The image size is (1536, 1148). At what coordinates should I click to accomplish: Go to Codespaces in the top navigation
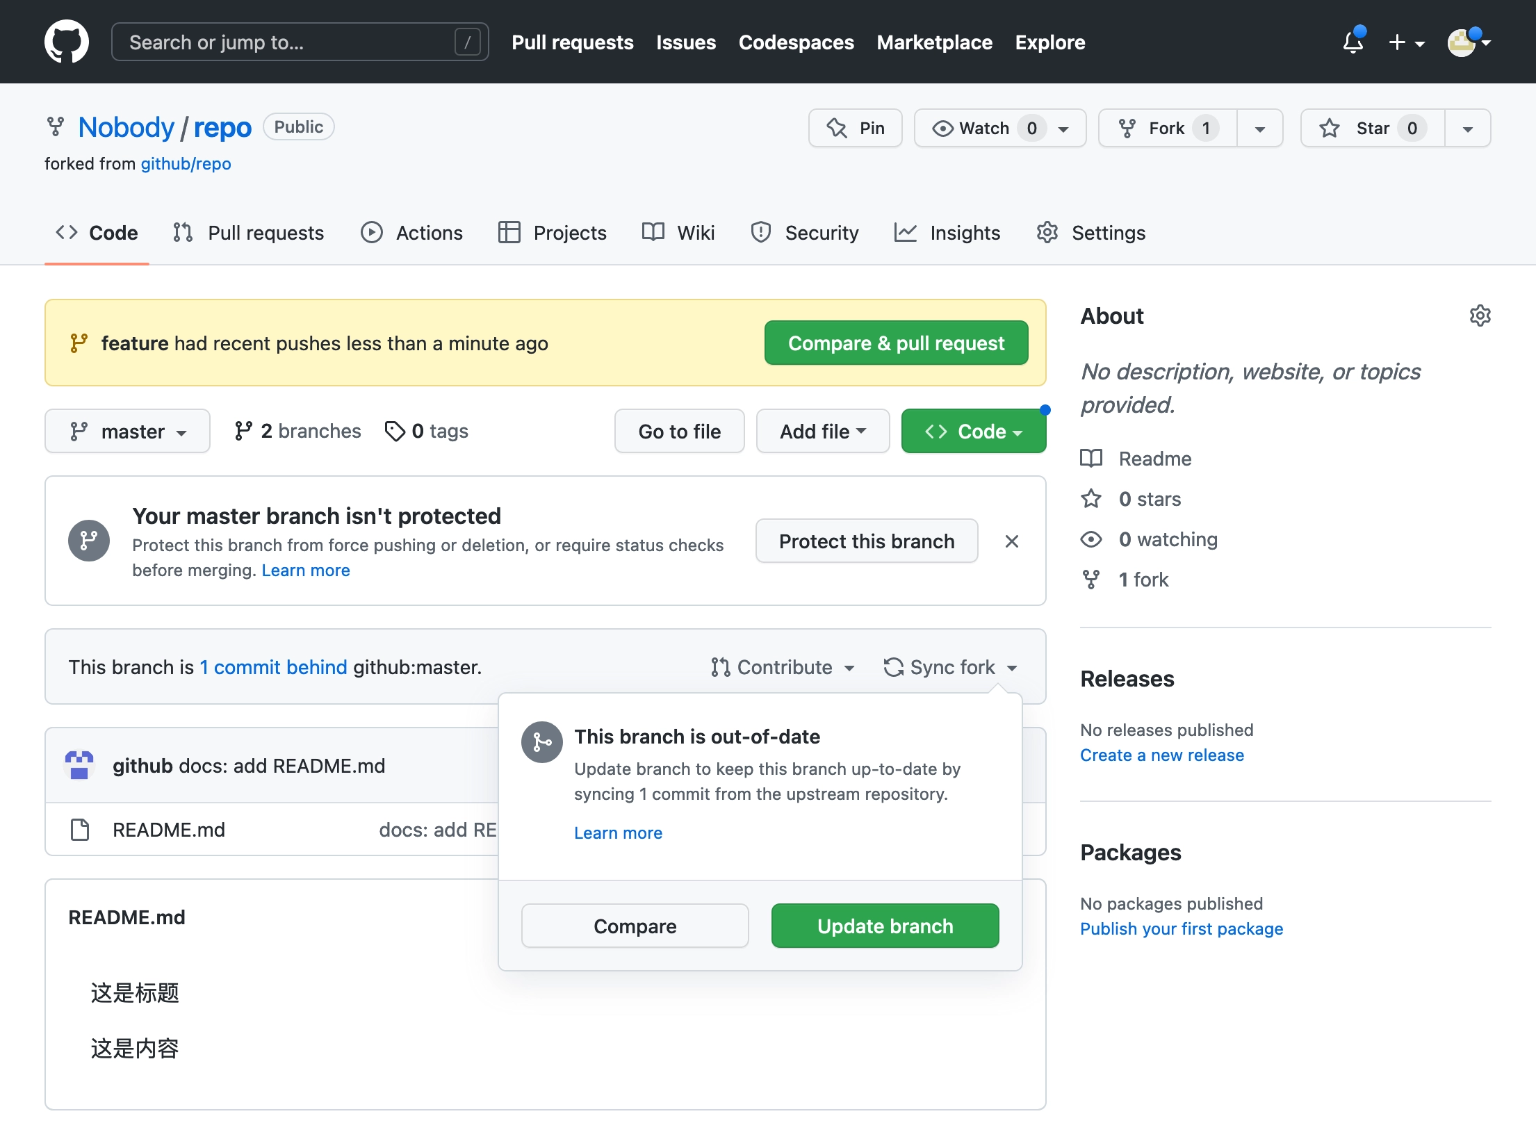[796, 42]
